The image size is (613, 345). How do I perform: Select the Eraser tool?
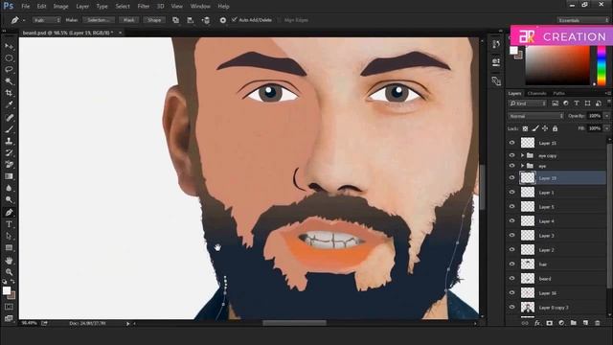tap(9, 164)
